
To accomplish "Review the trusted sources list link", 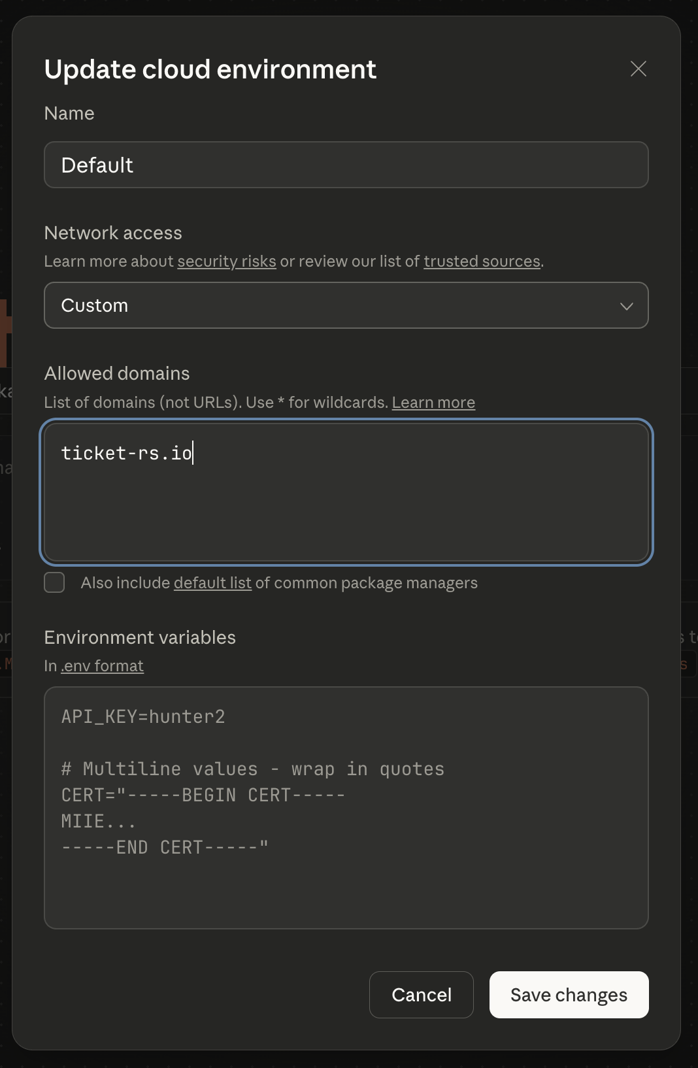I will (483, 261).
